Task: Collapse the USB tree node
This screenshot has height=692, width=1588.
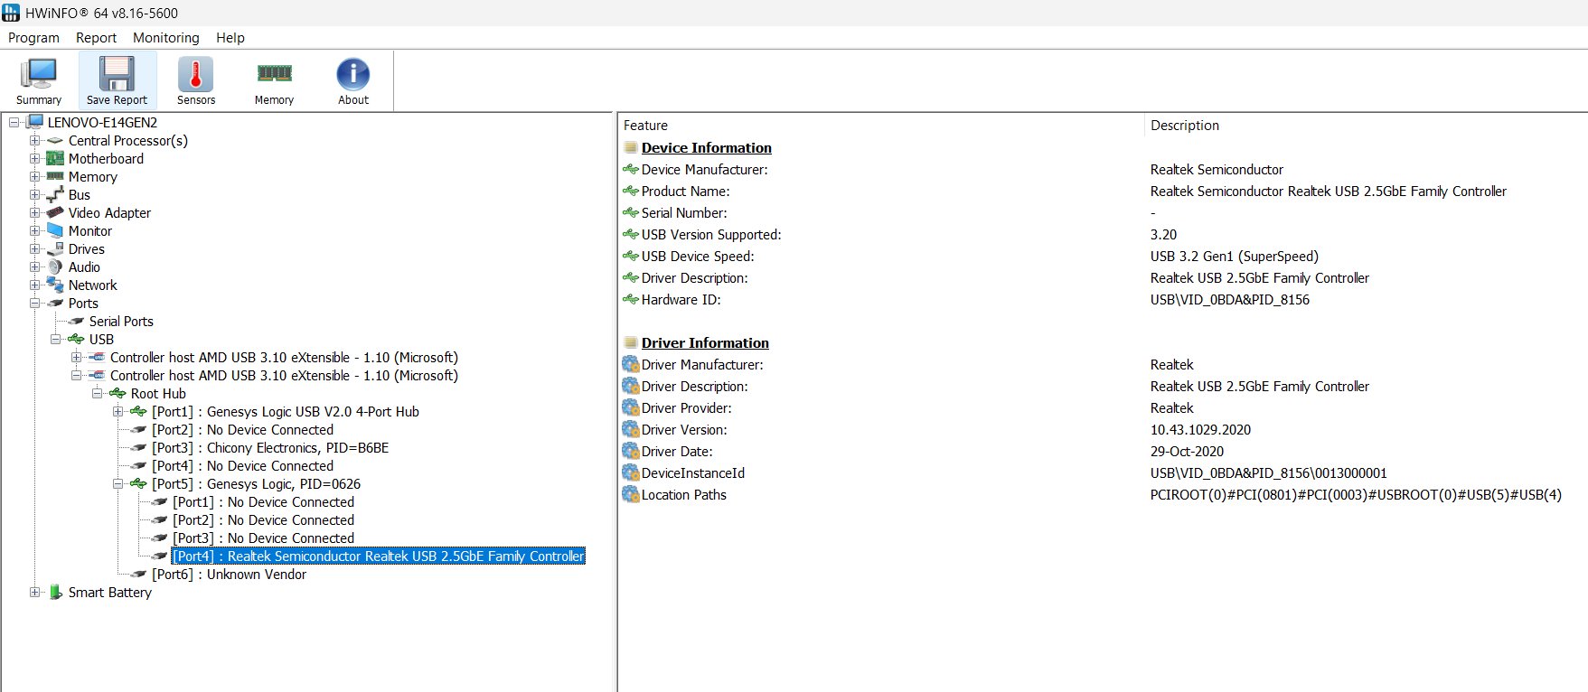Action: (55, 339)
